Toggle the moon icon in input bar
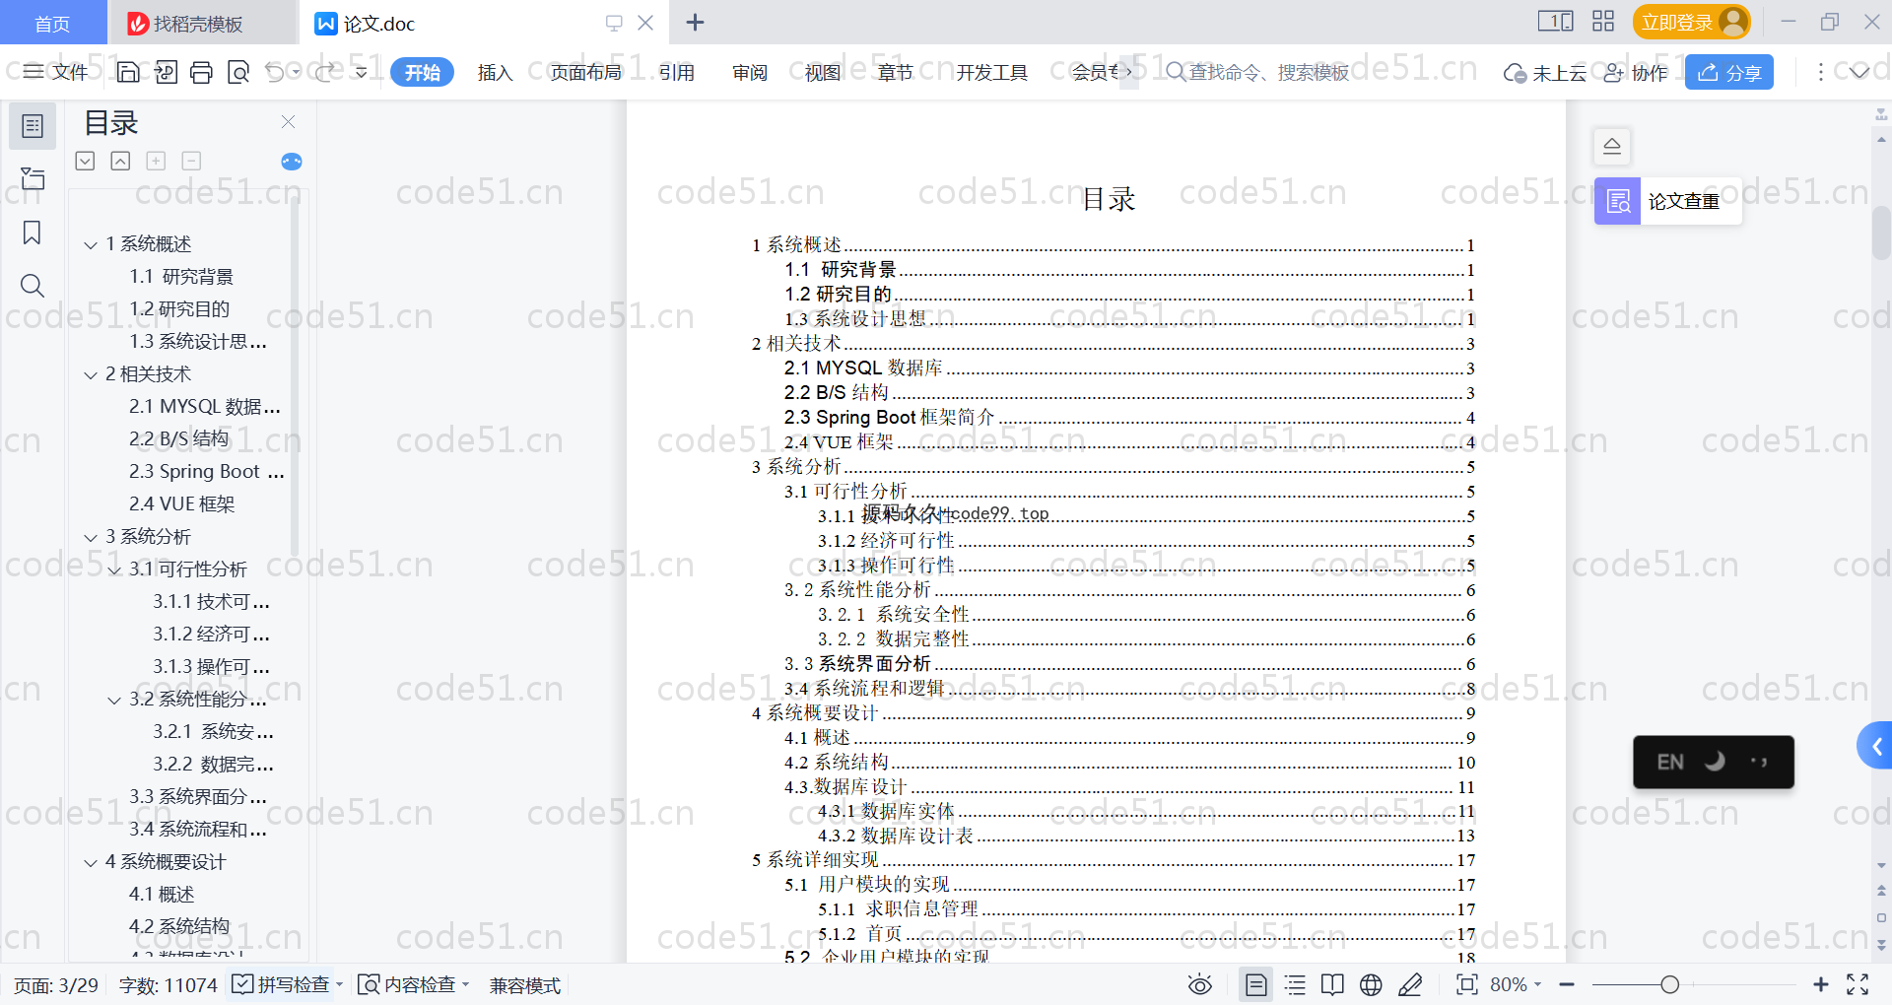Image resolution: width=1892 pixels, height=1005 pixels. pyautogui.click(x=1715, y=761)
